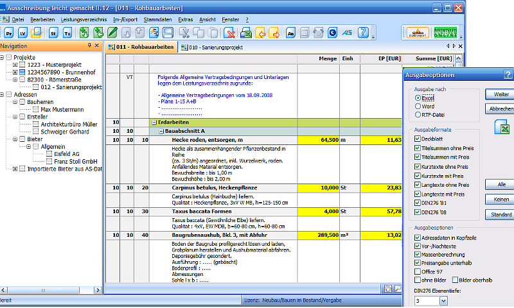Click the Alle button
514x308 pixels.
coord(499,185)
